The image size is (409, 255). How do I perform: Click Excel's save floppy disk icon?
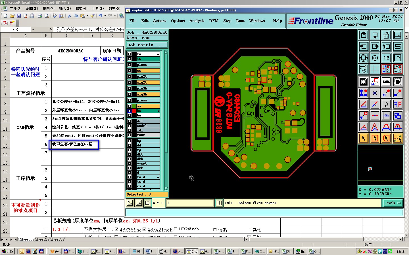tap(19, 16)
